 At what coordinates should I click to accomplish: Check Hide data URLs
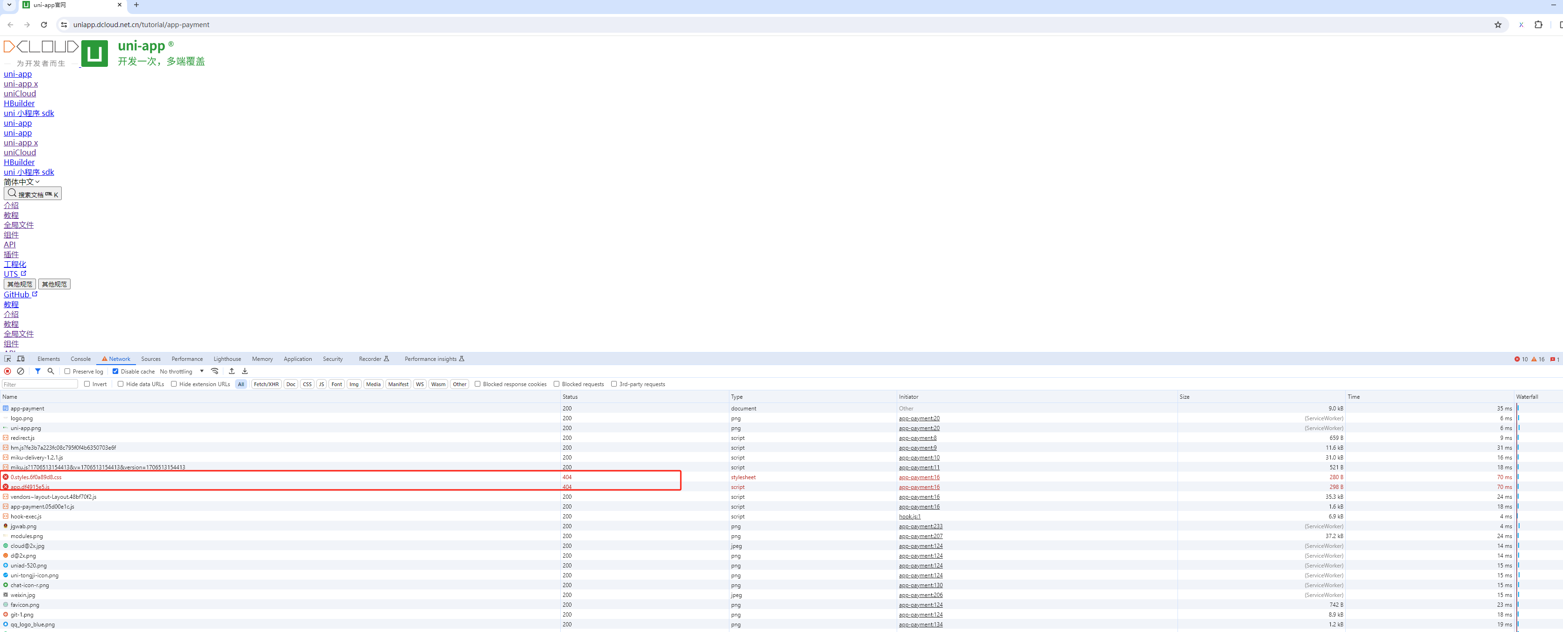pyautogui.click(x=121, y=384)
